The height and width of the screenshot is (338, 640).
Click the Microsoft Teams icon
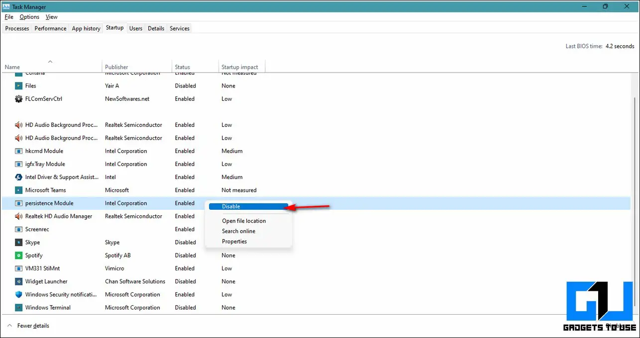[19, 190]
